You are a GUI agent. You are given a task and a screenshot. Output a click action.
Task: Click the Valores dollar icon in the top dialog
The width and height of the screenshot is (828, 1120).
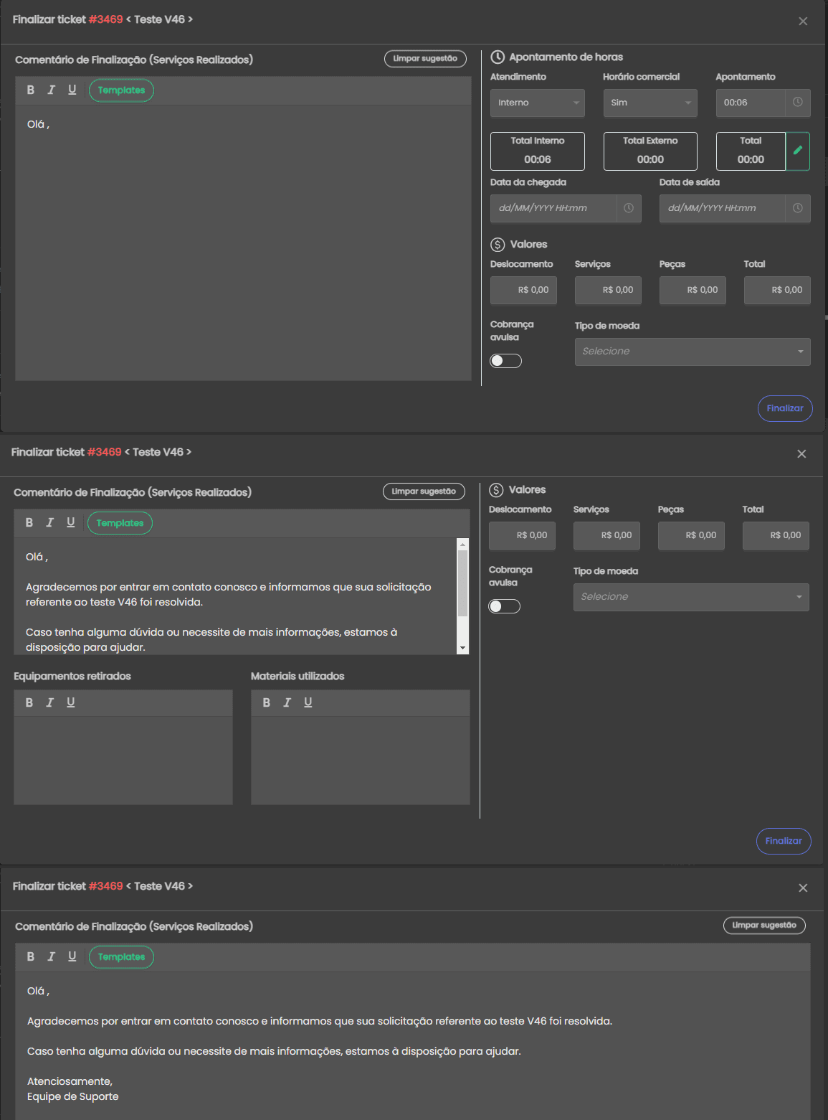click(498, 245)
